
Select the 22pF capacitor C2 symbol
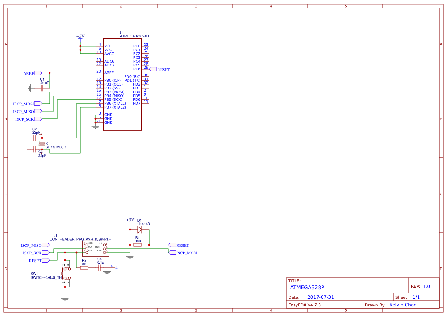click(34, 138)
